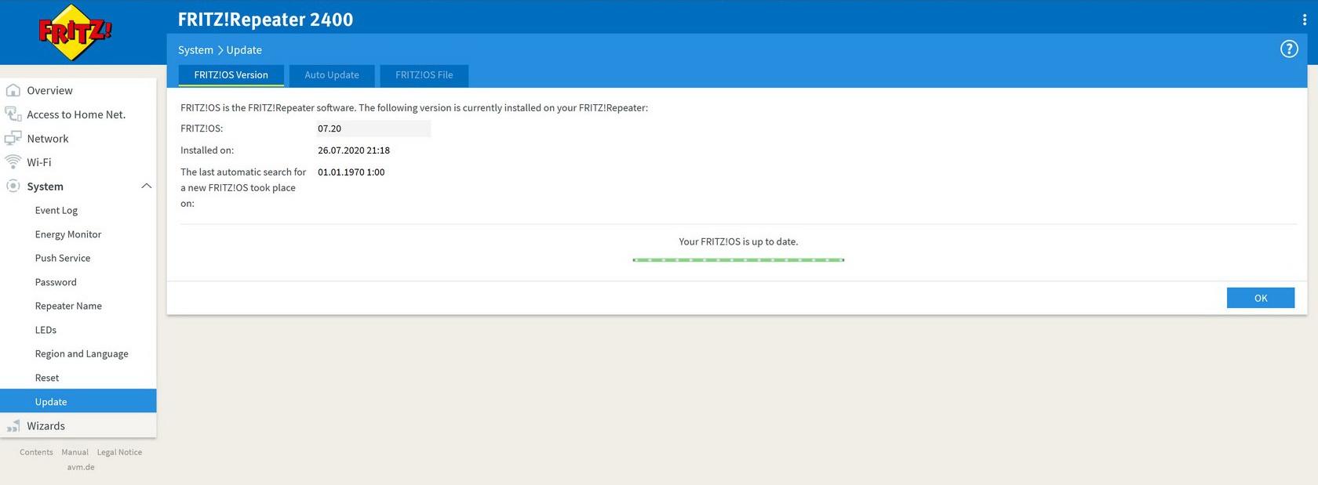
Task: Click the Update breadcrumb text
Action: [x=244, y=50]
